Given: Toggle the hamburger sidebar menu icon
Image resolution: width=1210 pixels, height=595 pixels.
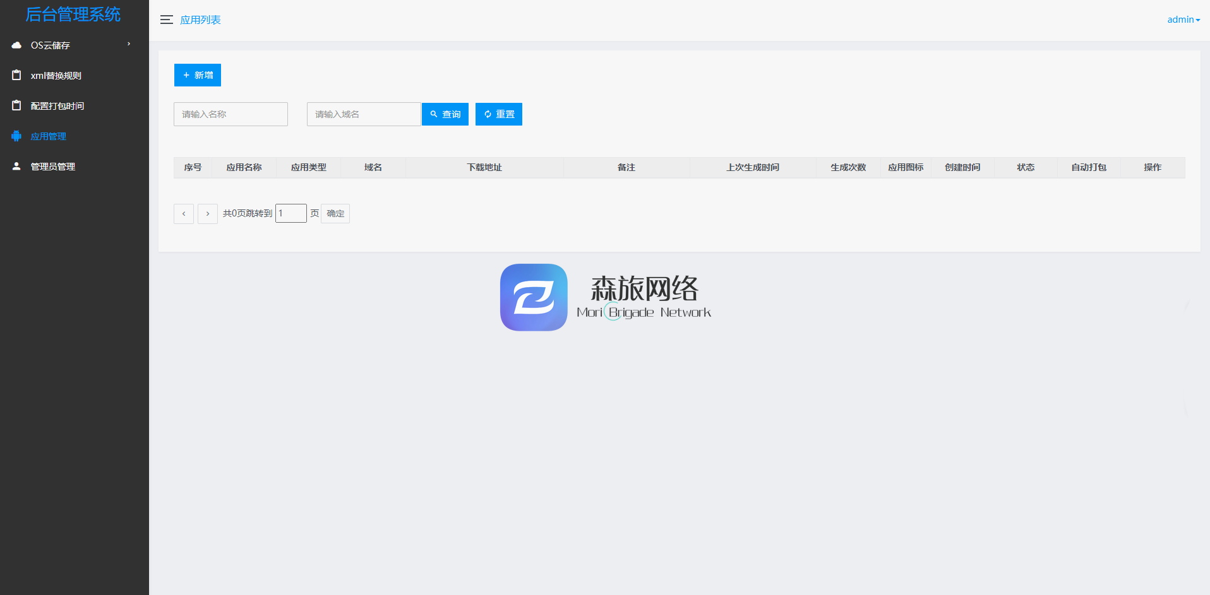Looking at the screenshot, I should click(166, 20).
